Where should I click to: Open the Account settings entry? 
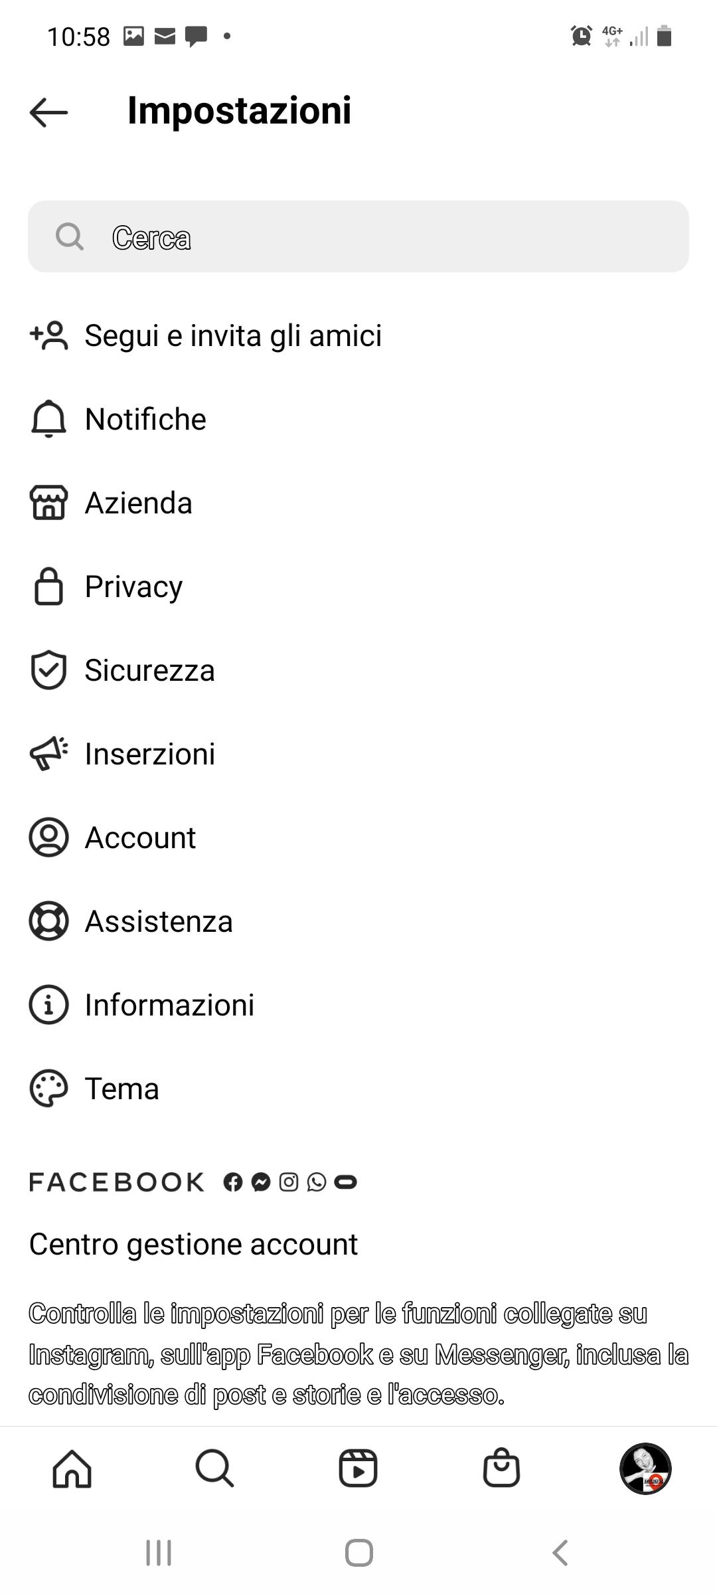140,838
